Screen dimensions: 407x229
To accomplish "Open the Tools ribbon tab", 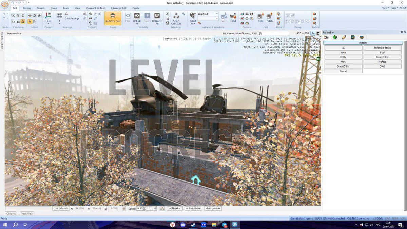I will click(66, 8).
